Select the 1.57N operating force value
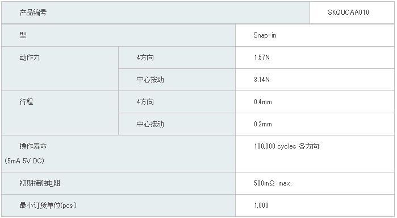This screenshot has width=397, height=218. click(x=262, y=57)
